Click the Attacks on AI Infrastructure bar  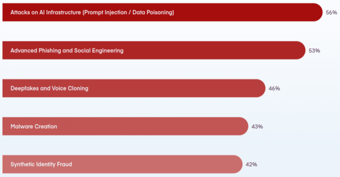click(x=162, y=12)
